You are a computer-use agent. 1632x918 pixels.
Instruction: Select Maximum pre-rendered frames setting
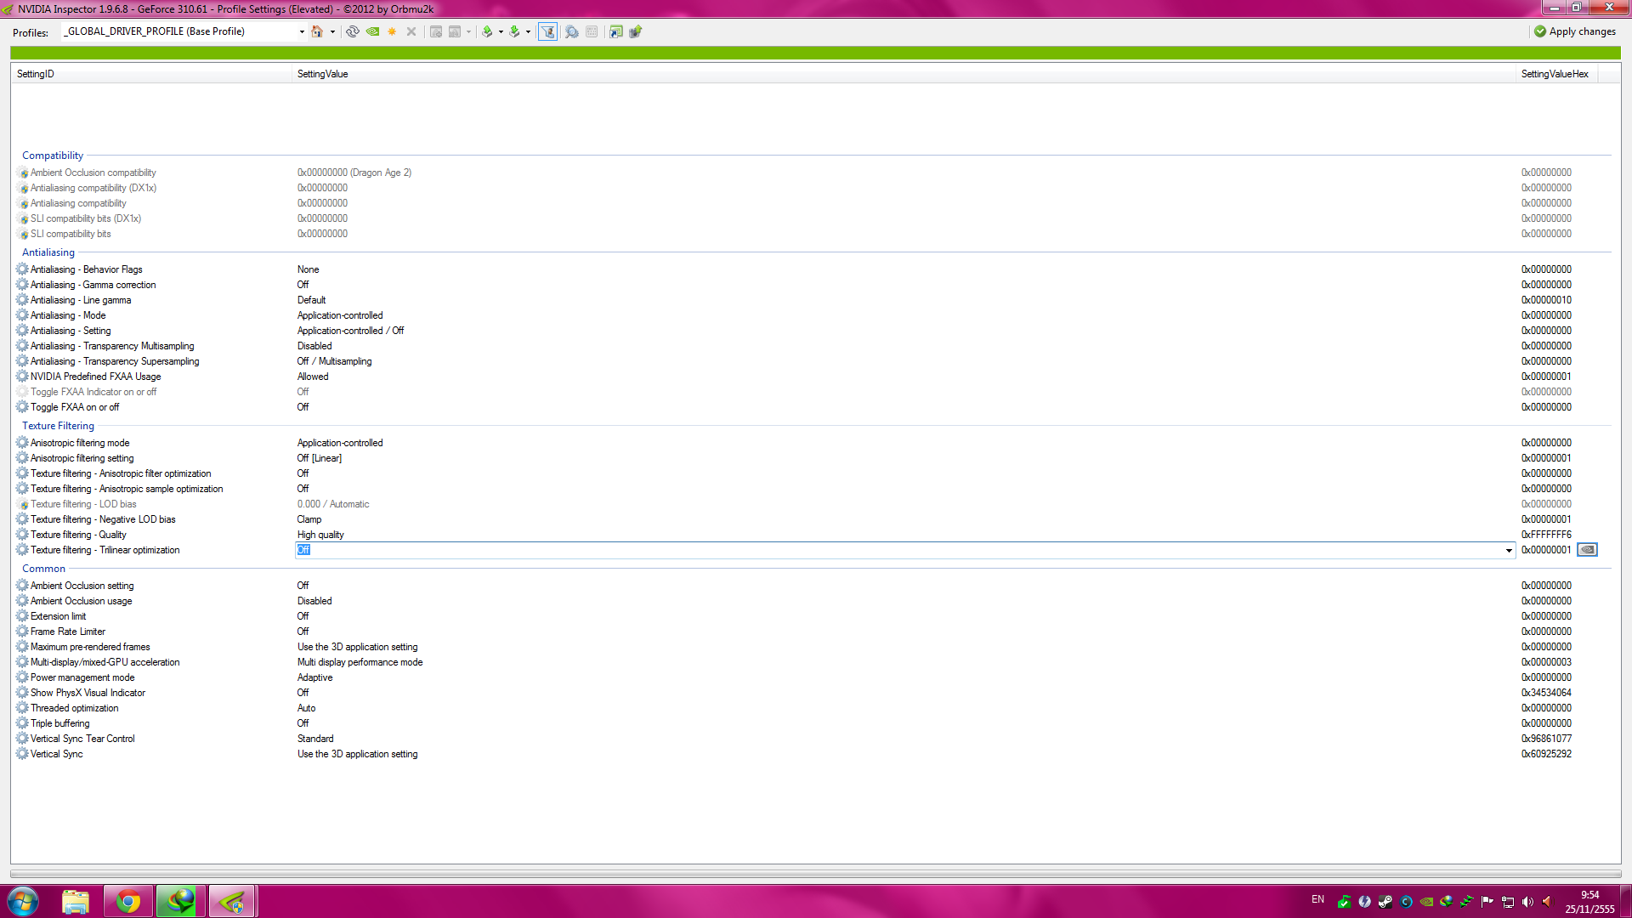coord(90,647)
